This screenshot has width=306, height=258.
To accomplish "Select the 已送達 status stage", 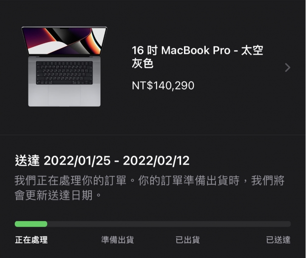I will (278, 240).
